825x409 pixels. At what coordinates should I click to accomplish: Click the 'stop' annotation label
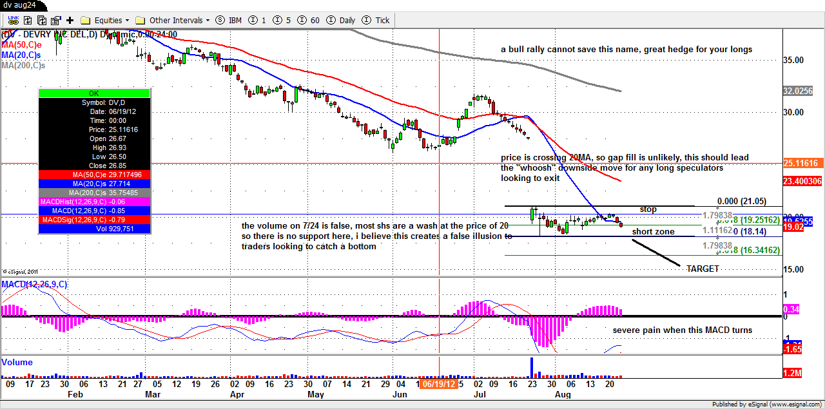pyautogui.click(x=648, y=209)
